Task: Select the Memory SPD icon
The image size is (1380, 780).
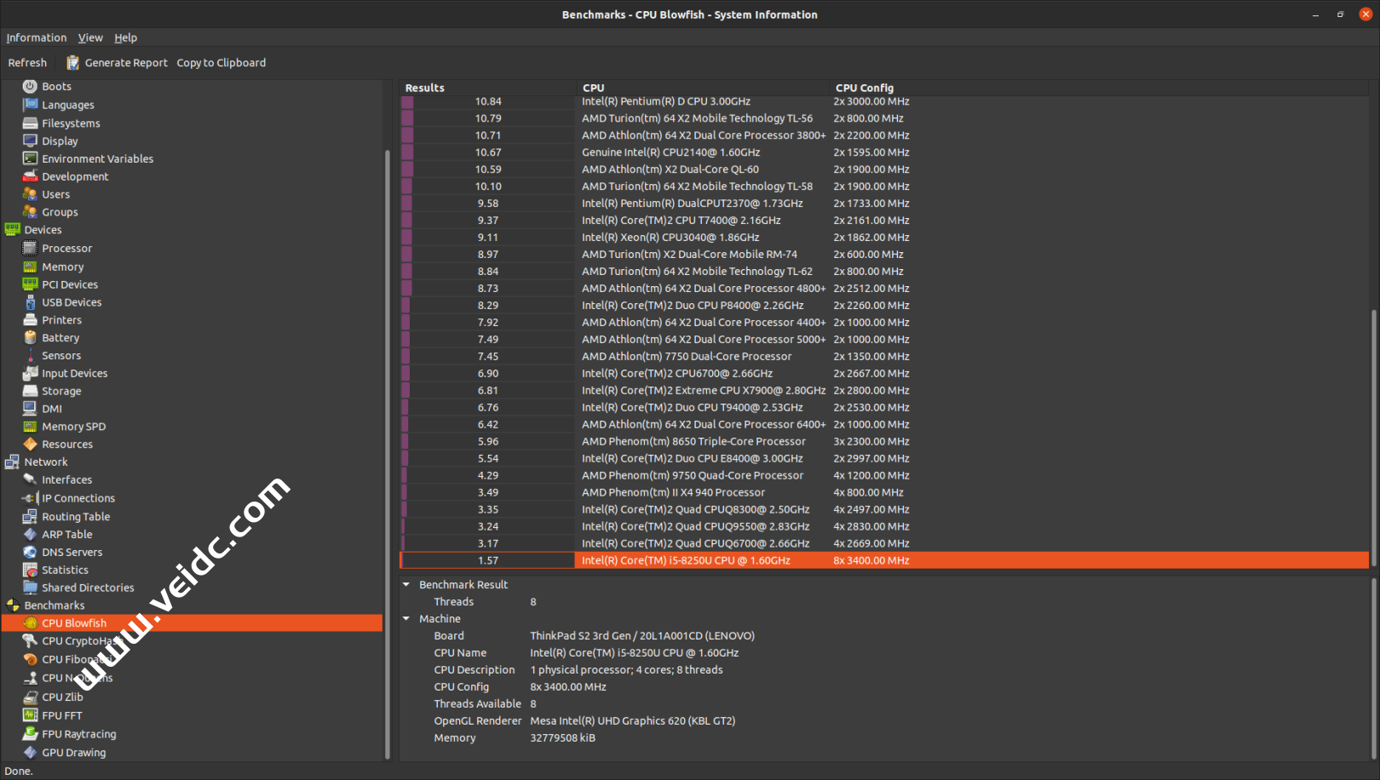Action: [30, 427]
